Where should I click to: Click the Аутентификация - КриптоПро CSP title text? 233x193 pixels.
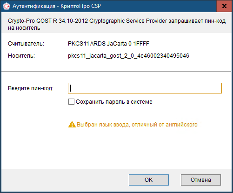[x=57, y=6]
